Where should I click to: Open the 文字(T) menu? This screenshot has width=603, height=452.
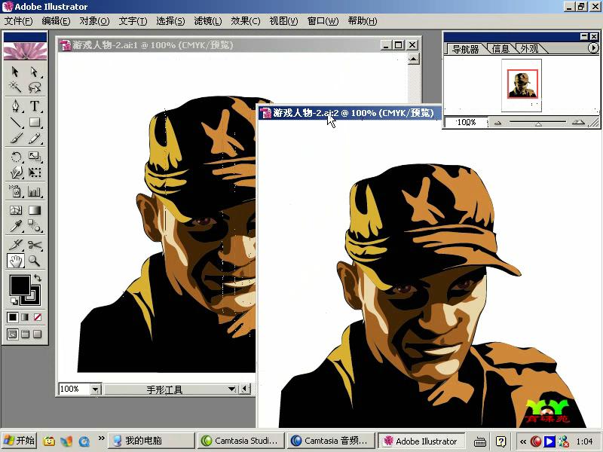click(x=133, y=21)
